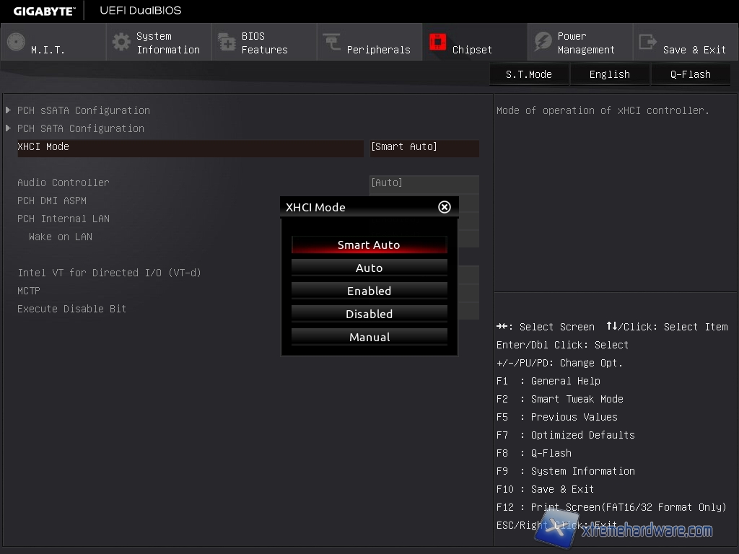This screenshot has height=554, width=739.
Task: Launch the Q-Flash utility button
Action: (x=690, y=74)
